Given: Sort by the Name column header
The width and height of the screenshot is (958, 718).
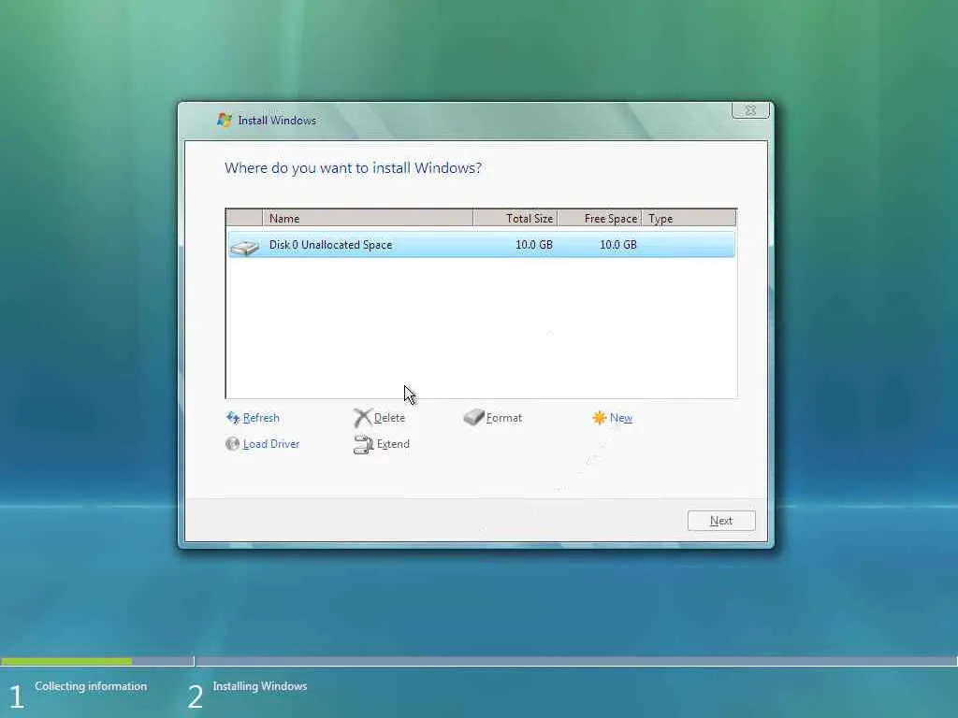Looking at the screenshot, I should pos(368,218).
